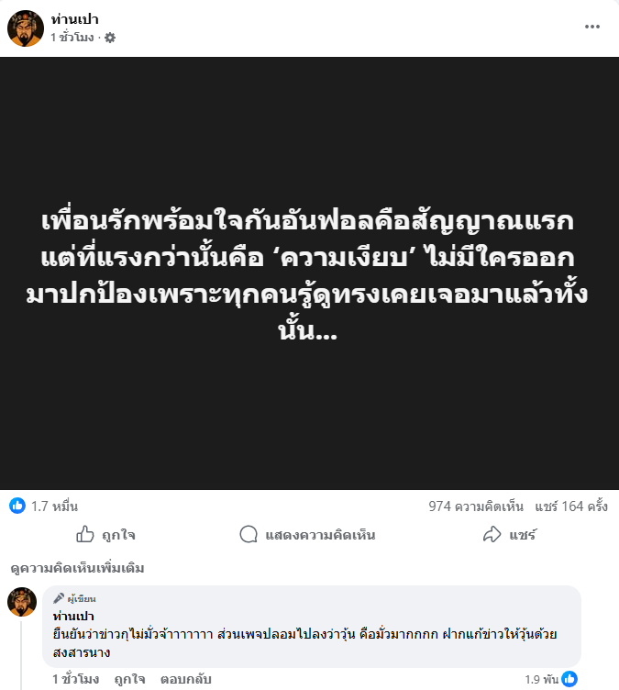Click the ท่านเปา page name in the post header
This screenshot has width=619, height=690.
(75, 19)
